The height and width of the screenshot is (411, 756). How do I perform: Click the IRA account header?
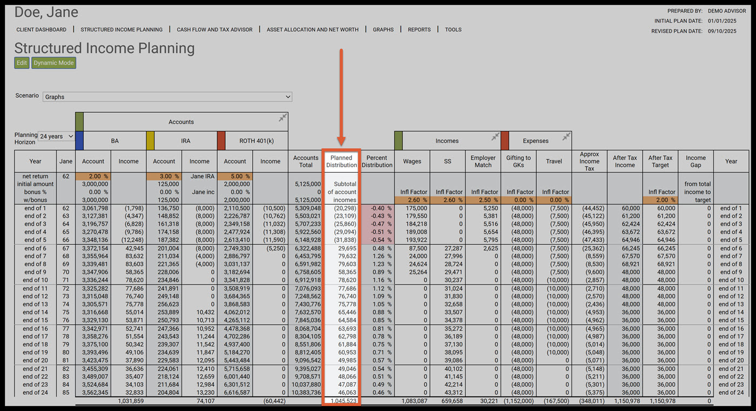pyautogui.click(x=186, y=141)
